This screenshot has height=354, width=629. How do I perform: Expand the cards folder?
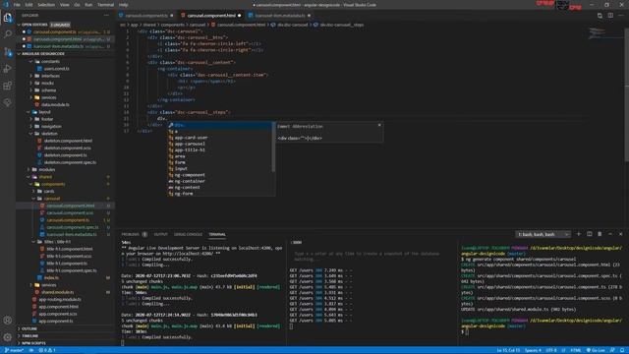pyautogui.click(x=48, y=192)
